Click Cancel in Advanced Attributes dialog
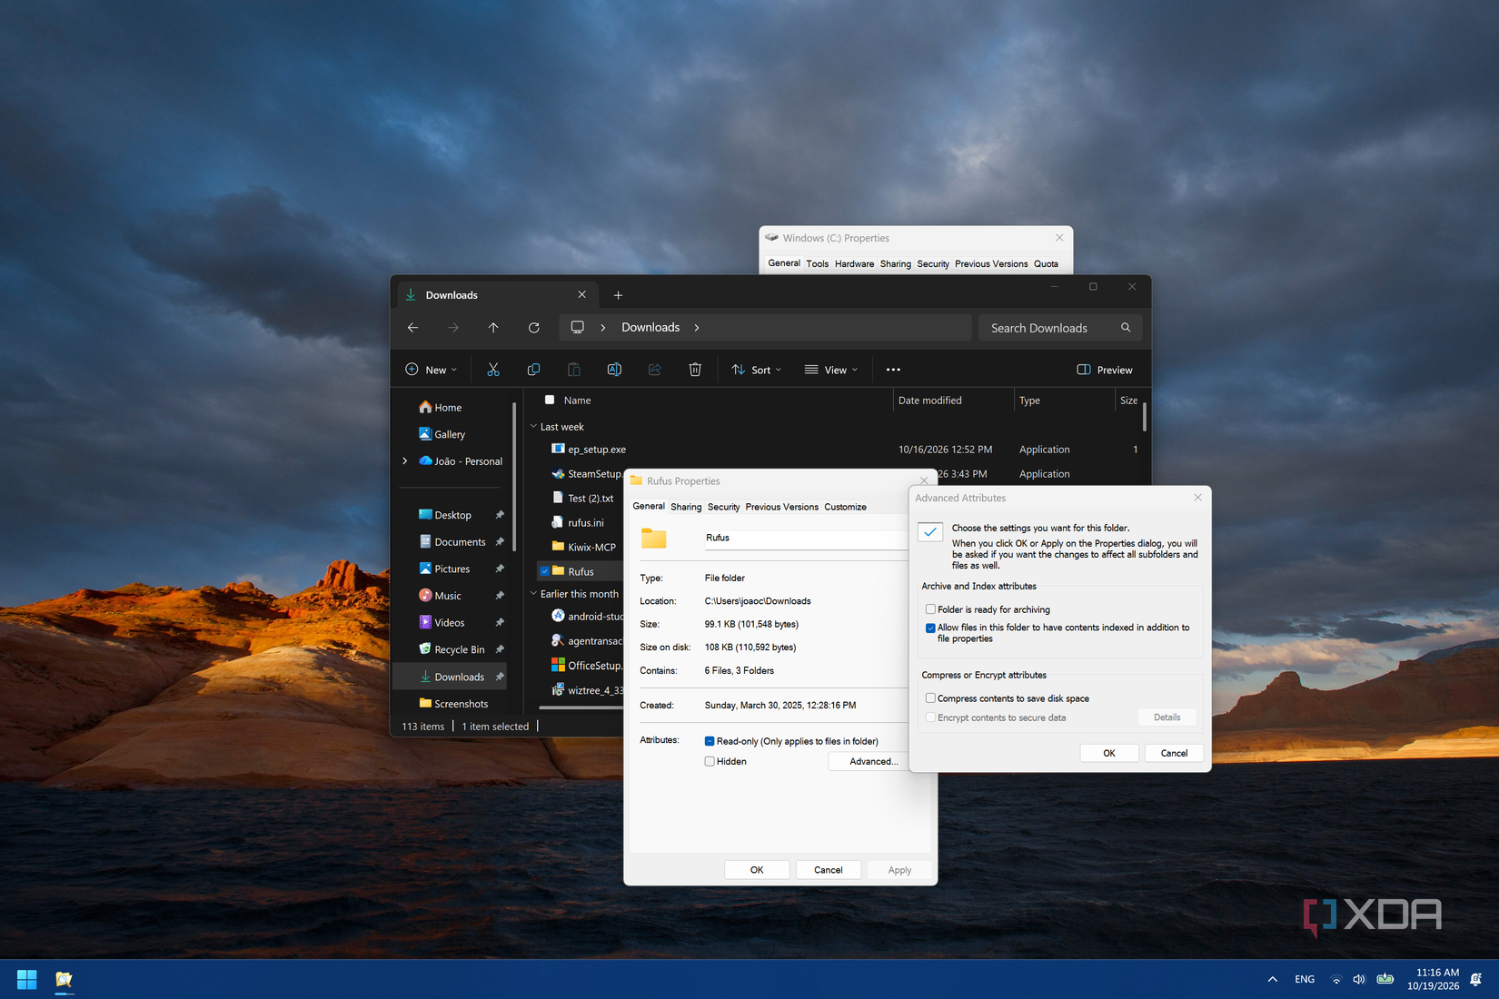 tap(1174, 753)
